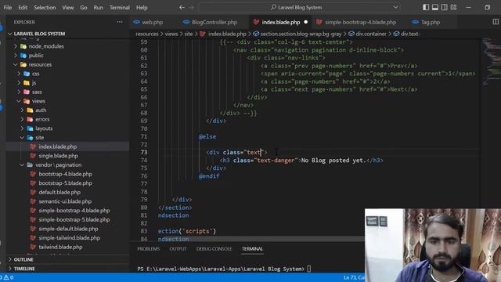
Task: Click breadcrumb 'div.container'
Action: (371, 34)
